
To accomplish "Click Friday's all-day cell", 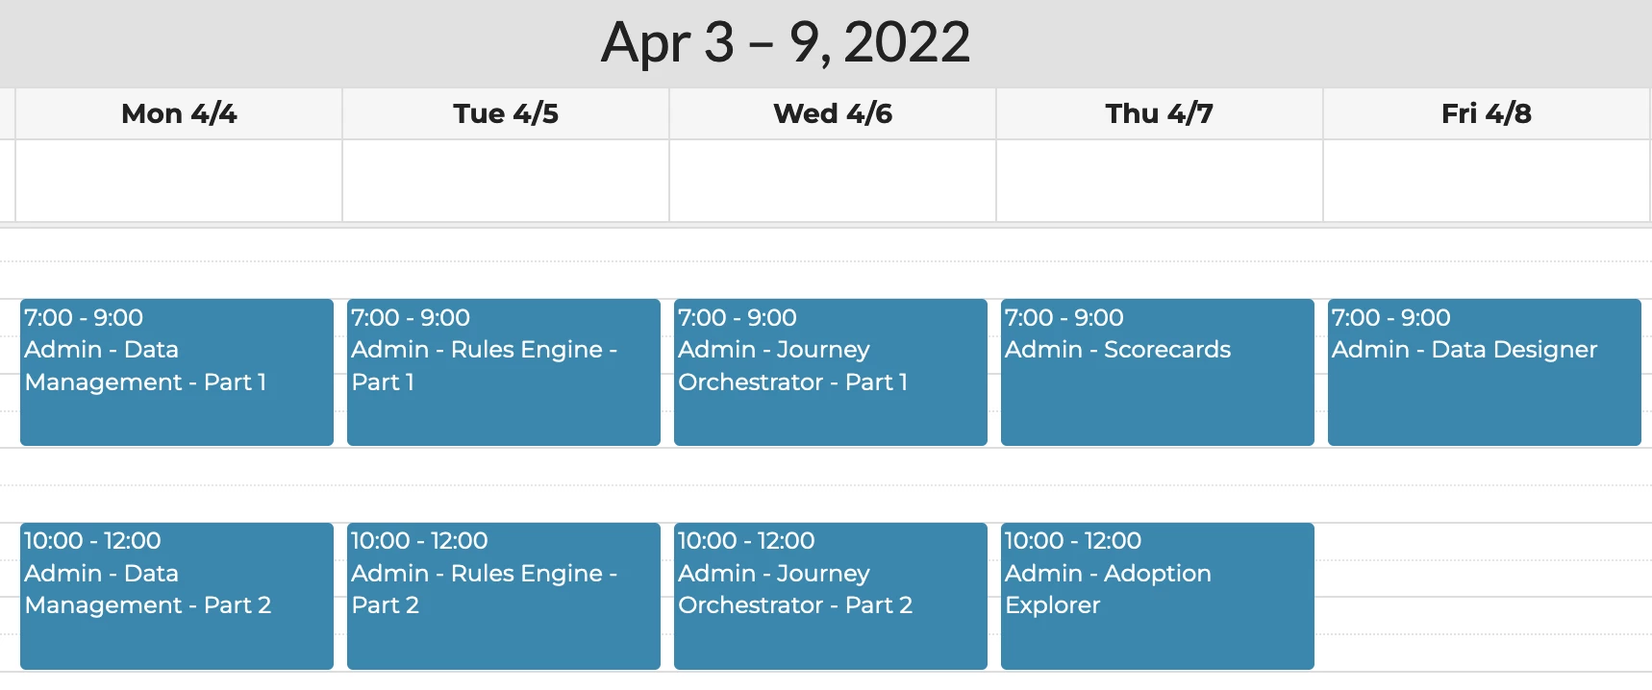I will pos(1487,181).
